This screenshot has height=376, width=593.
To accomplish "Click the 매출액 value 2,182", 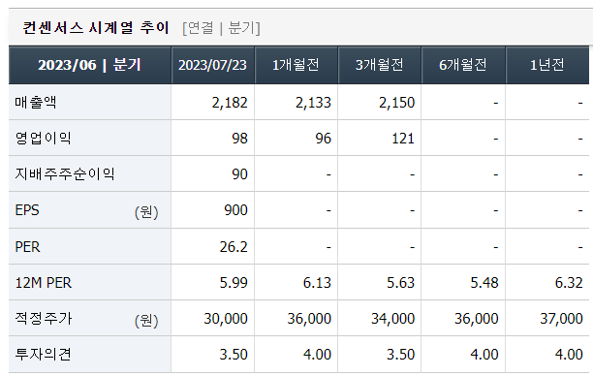I will [x=230, y=103].
